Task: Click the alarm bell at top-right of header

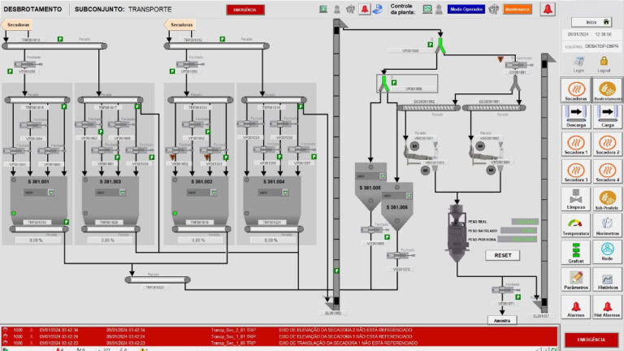Action: click(x=548, y=9)
